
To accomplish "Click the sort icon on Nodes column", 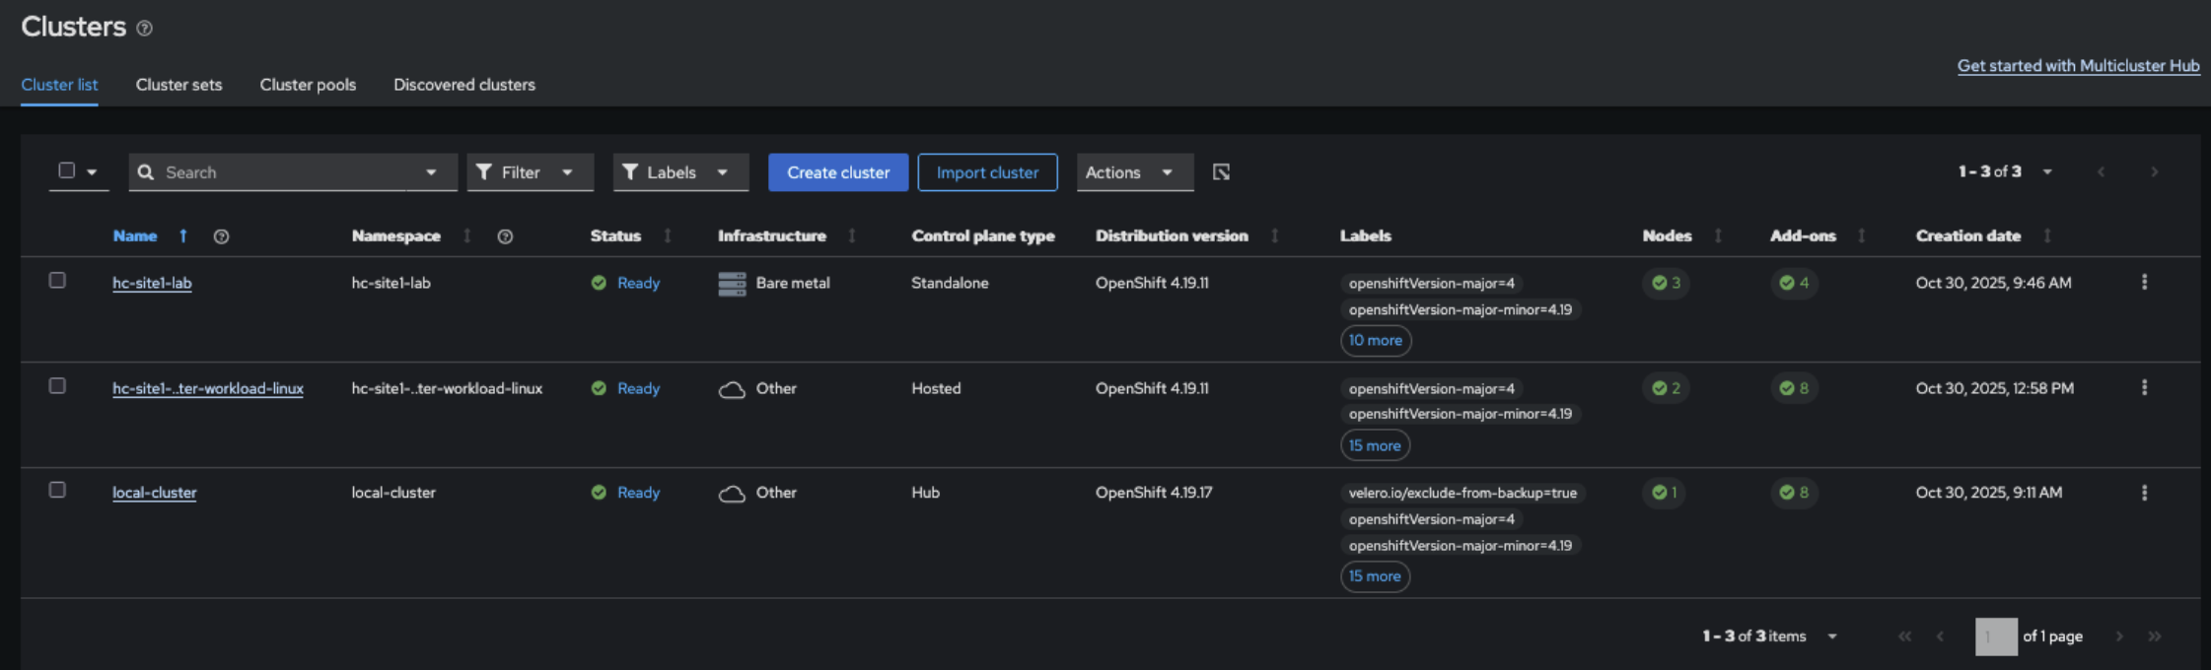I will point(1718,236).
